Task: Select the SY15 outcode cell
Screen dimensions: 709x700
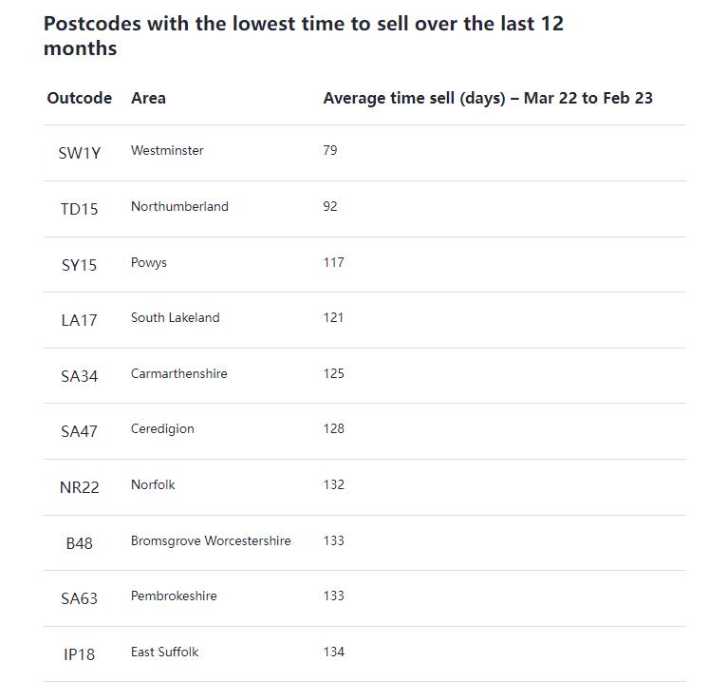Action: click(x=79, y=264)
